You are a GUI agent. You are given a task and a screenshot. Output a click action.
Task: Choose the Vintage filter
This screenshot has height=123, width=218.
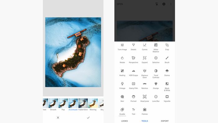tap(122, 86)
